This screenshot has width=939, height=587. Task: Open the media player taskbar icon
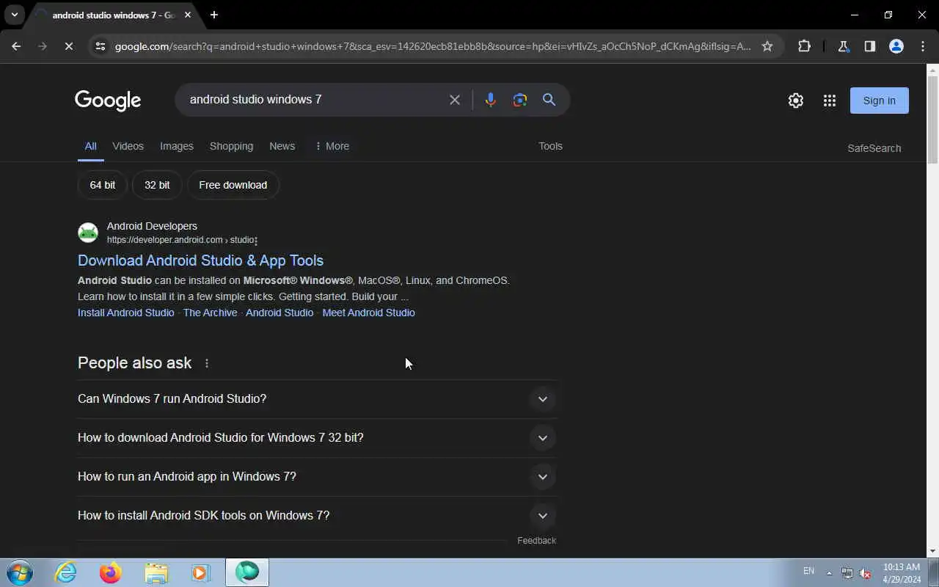tap(200, 572)
